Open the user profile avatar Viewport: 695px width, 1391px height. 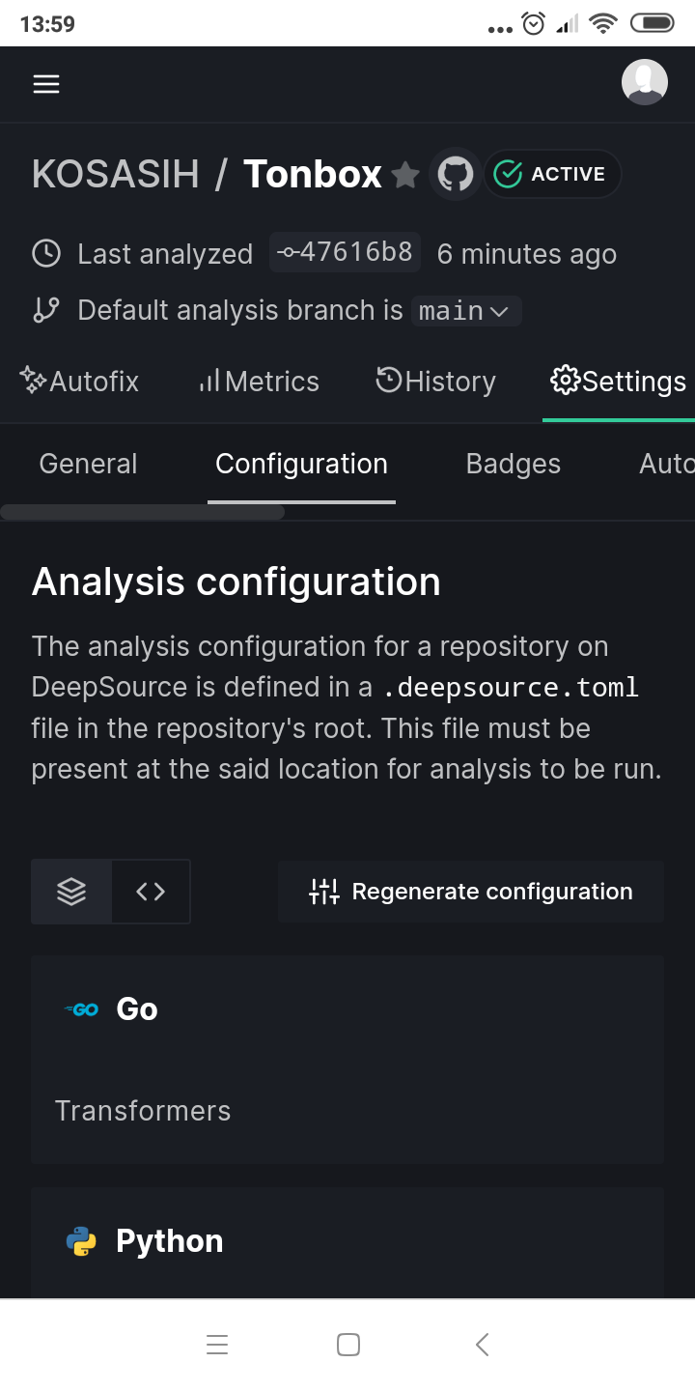pyautogui.click(x=644, y=82)
